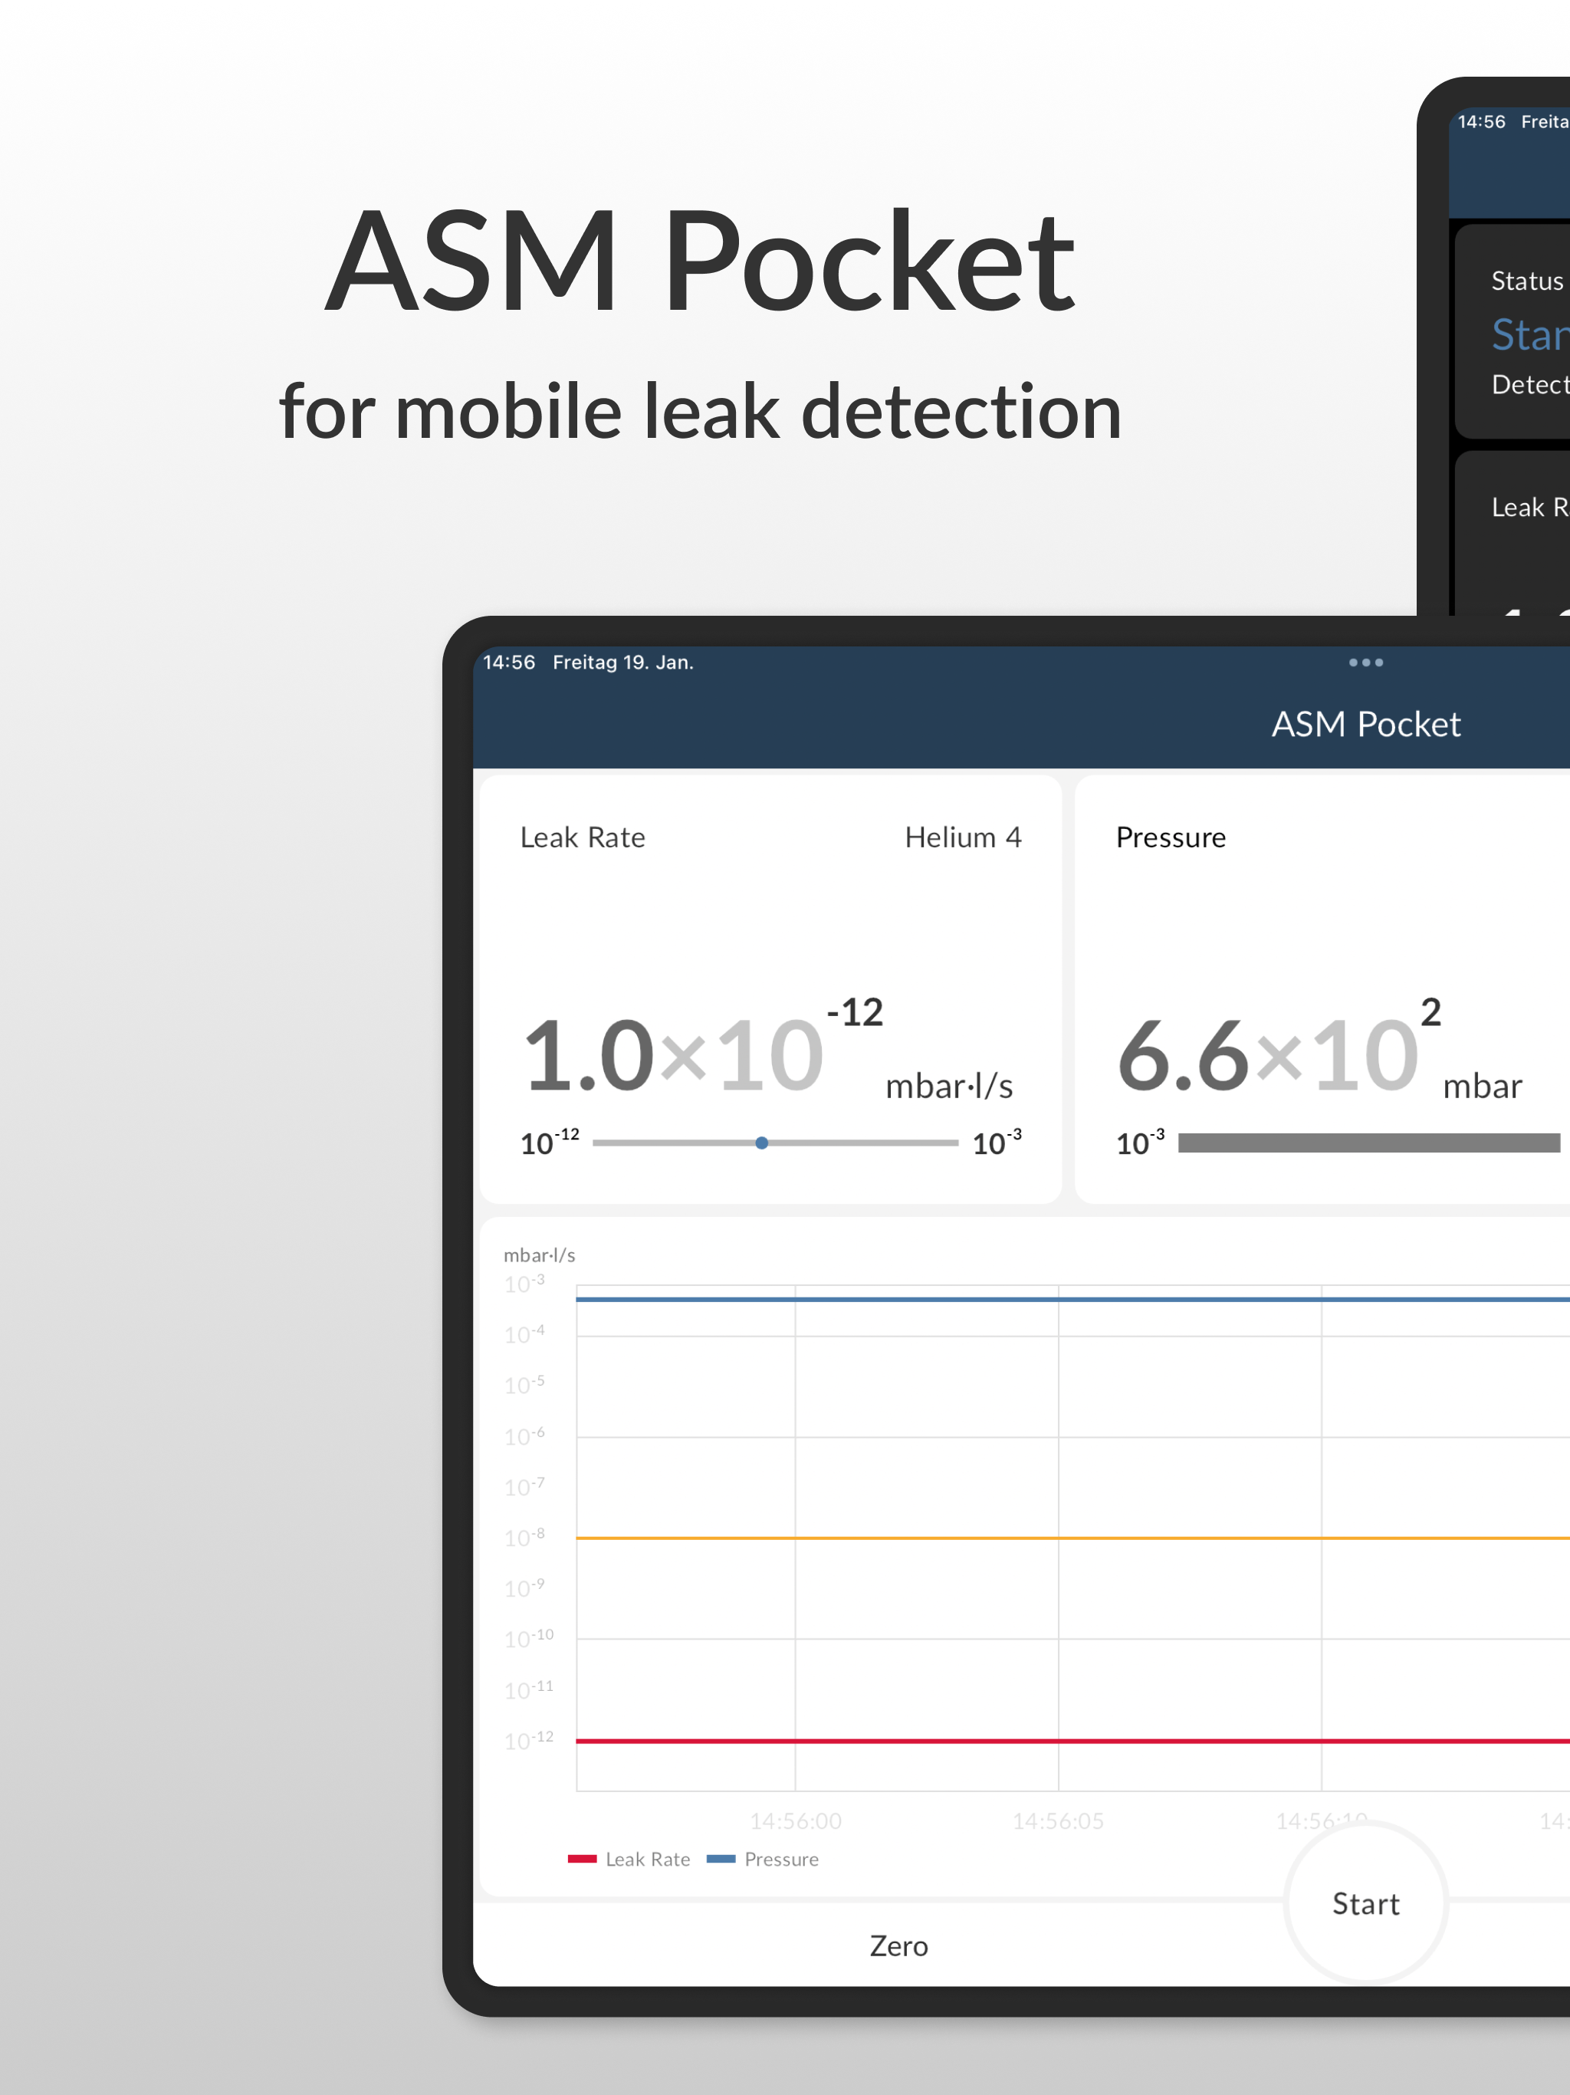1570x2095 pixels.
Task: Click the blue handle on leak rate slider
Action: 761,1143
